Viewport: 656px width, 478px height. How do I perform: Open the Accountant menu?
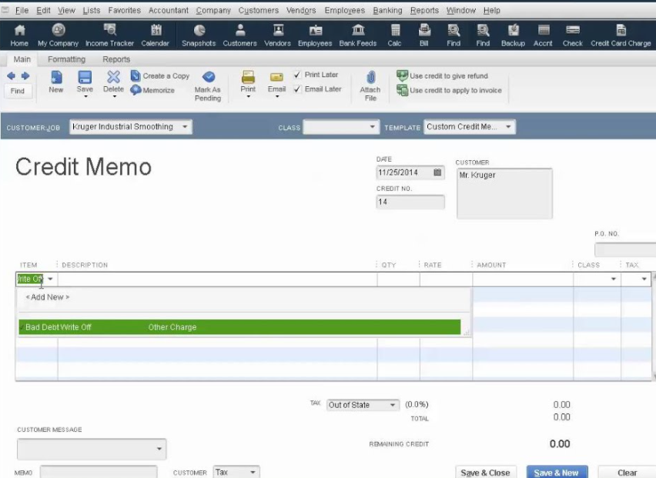point(169,10)
